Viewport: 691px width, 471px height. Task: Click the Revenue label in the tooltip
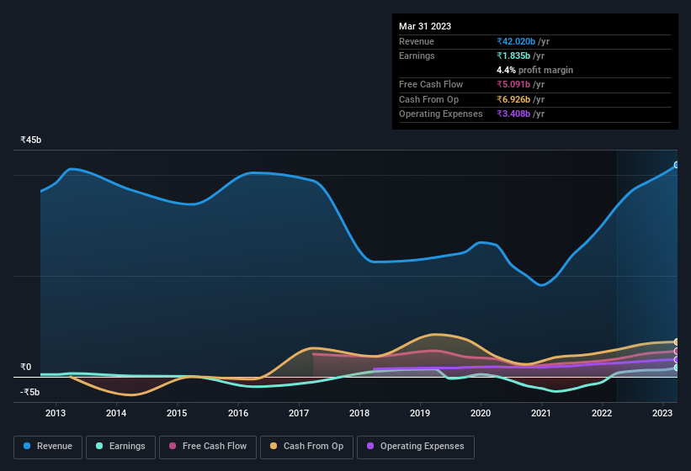[x=417, y=41]
